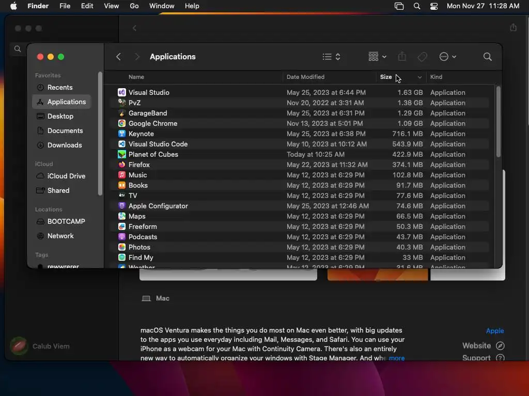Click the App Store sidebar search field
529x396 pixels.
(x=18, y=49)
